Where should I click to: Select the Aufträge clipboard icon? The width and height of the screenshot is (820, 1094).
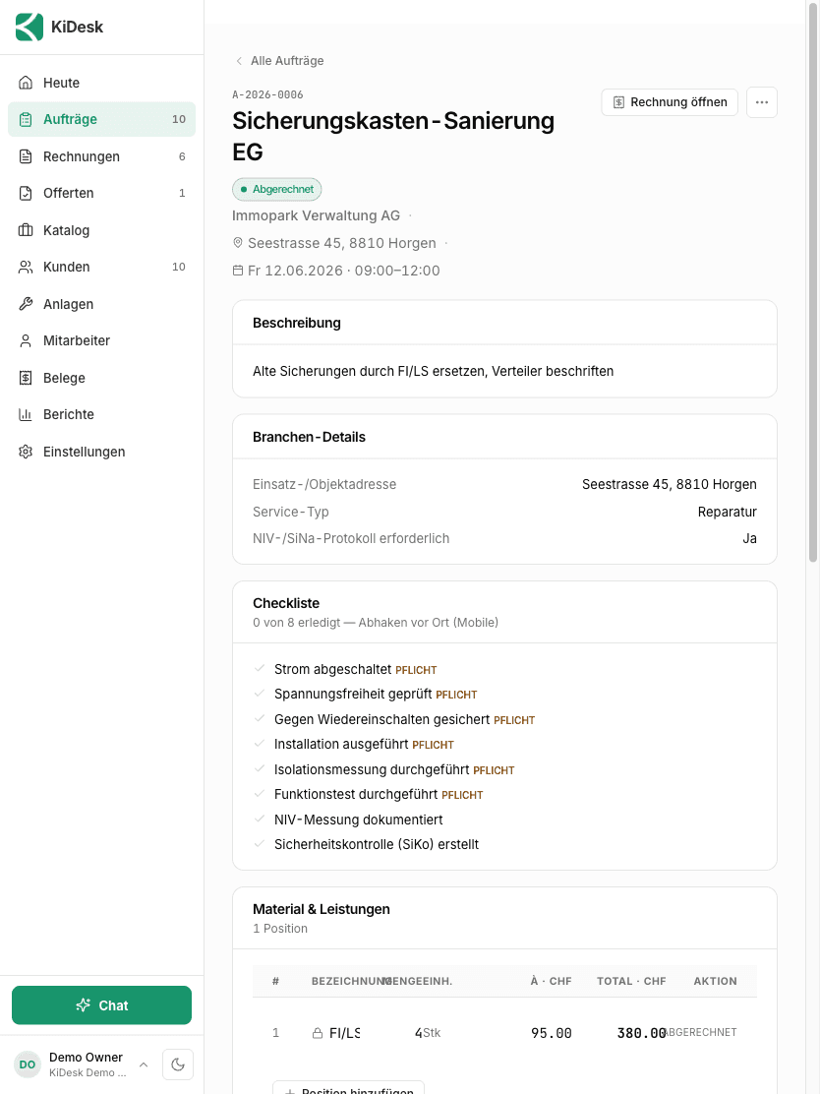26,119
